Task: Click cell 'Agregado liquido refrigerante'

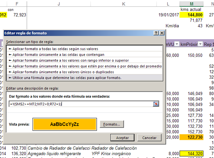Action: click(59, 154)
